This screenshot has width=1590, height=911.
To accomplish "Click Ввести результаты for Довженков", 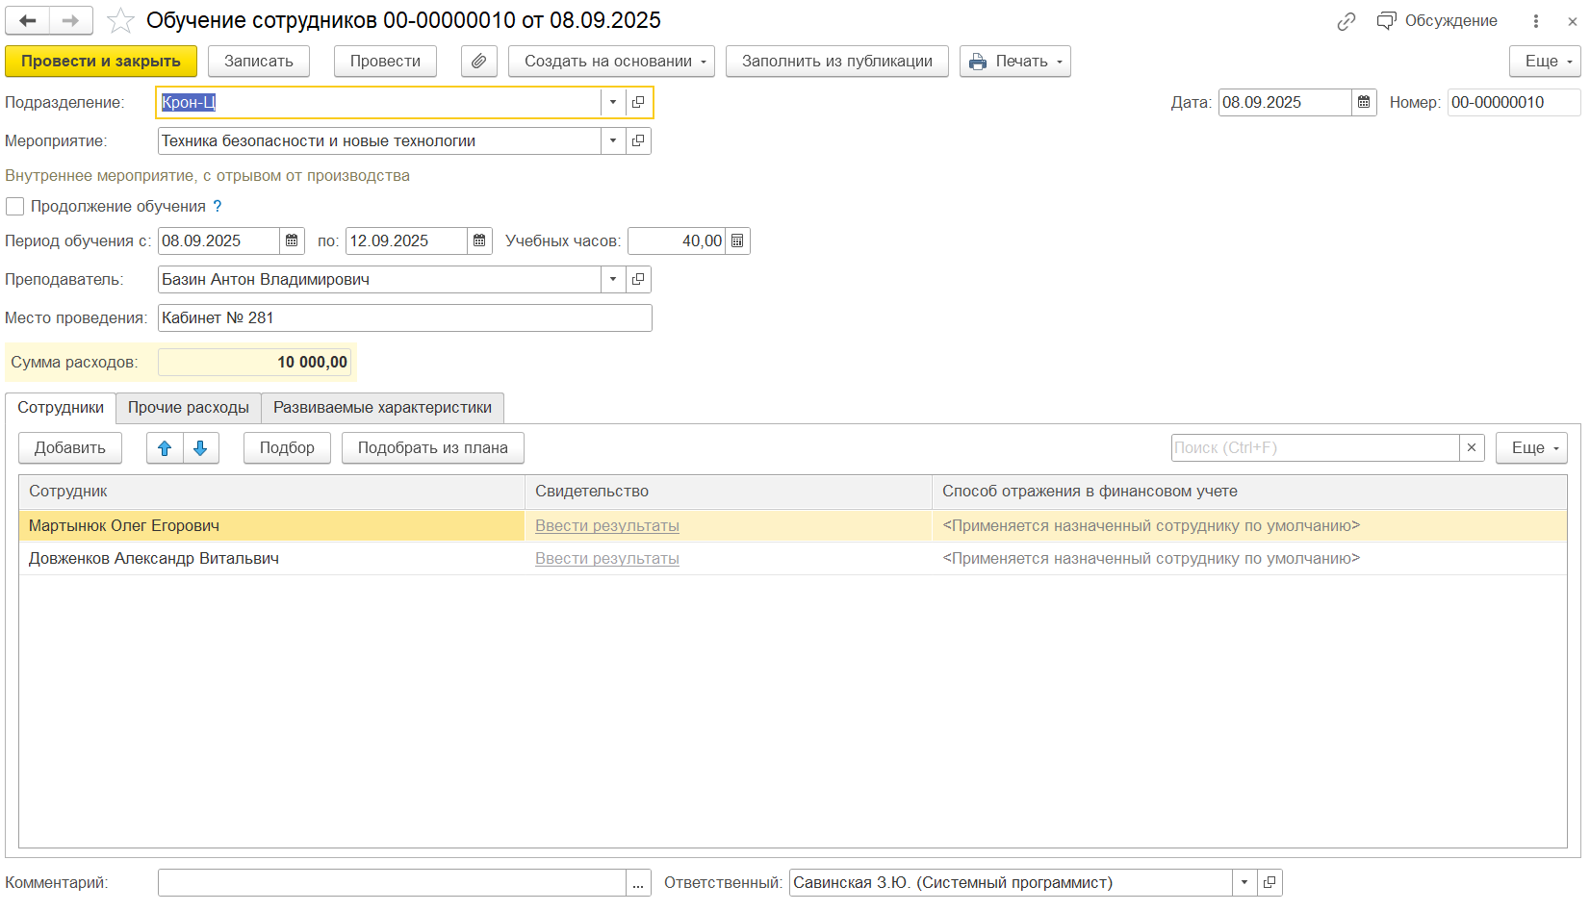I will [607, 559].
